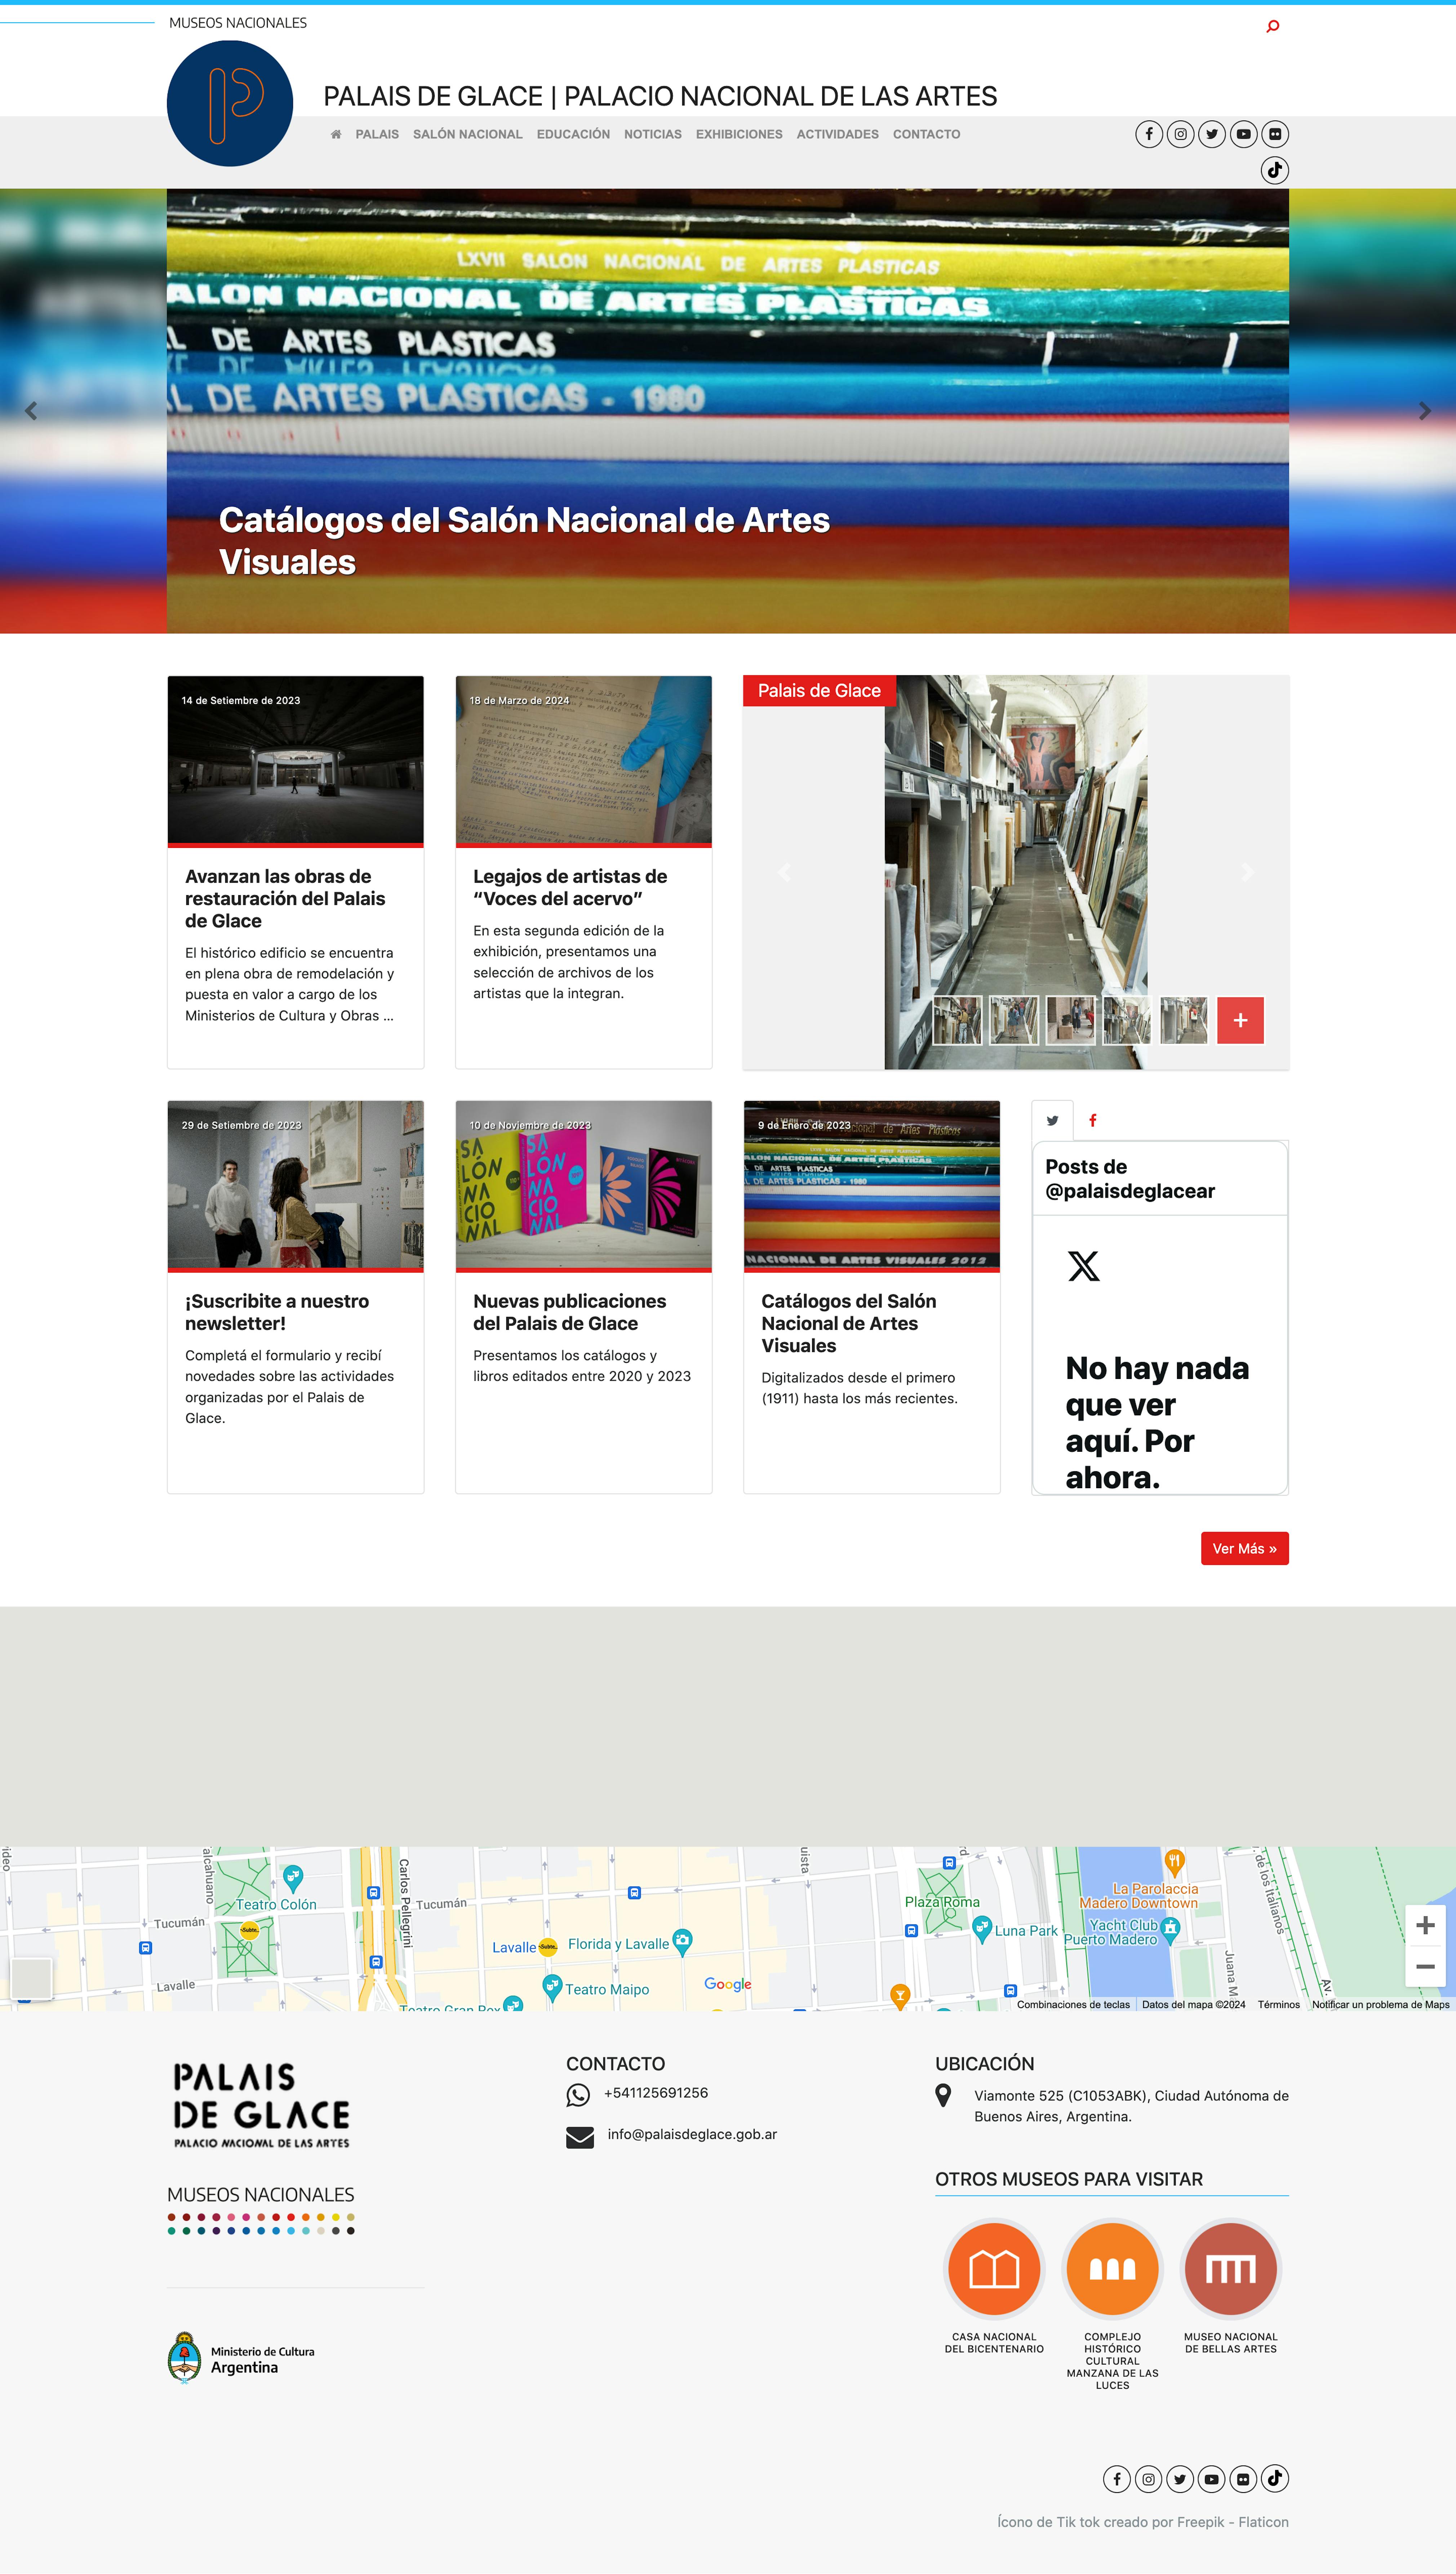
Task: Select the fifth gallery thumbnail
Action: pos(1184,1020)
